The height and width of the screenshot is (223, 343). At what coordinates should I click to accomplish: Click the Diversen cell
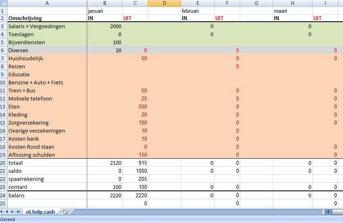pyautogui.click(x=47, y=50)
